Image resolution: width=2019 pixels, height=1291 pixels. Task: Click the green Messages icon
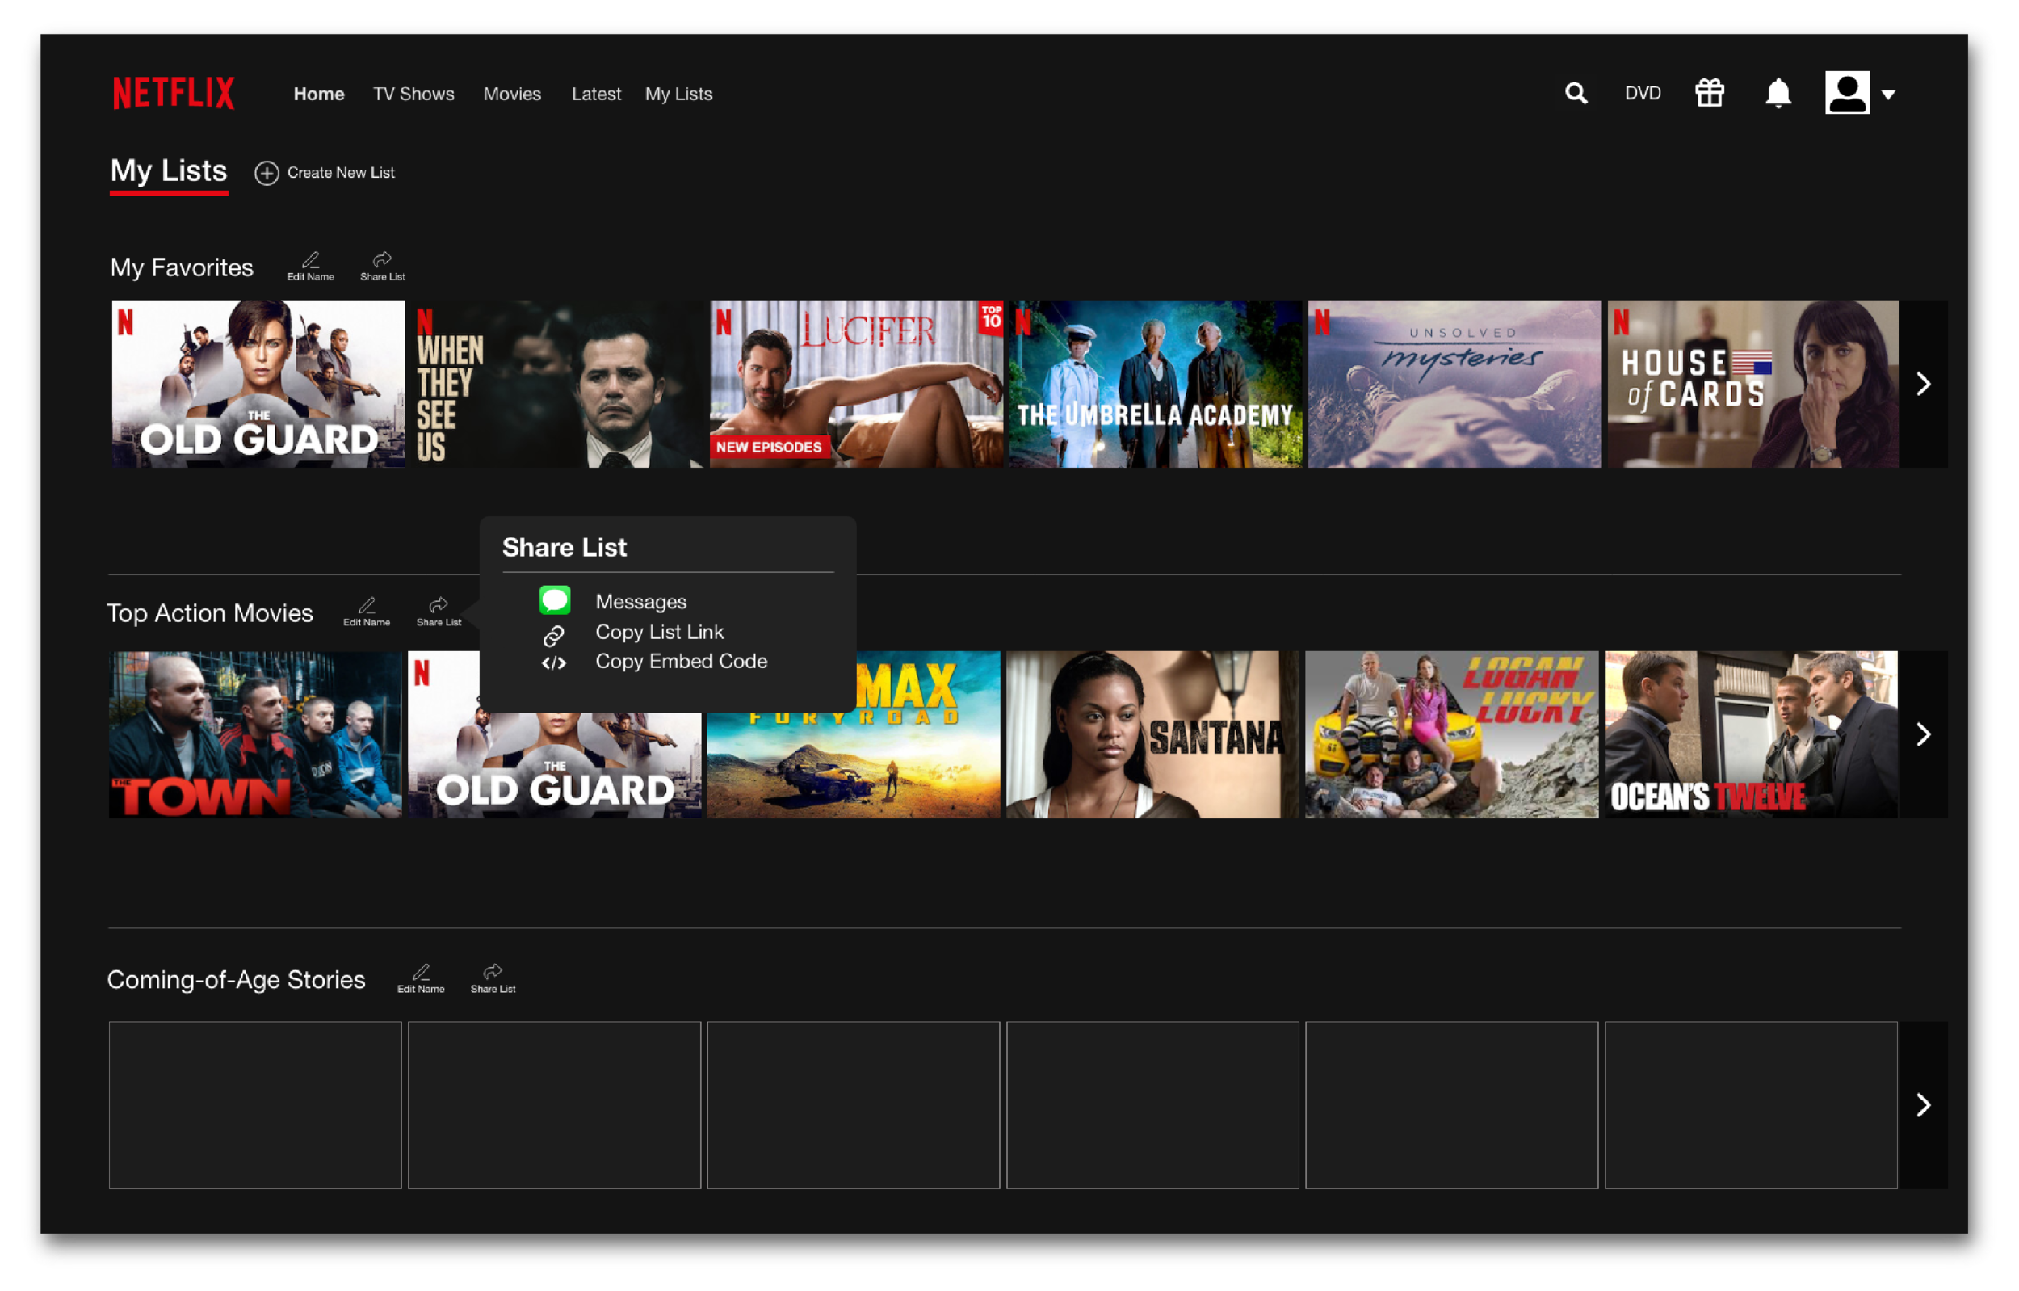[554, 600]
